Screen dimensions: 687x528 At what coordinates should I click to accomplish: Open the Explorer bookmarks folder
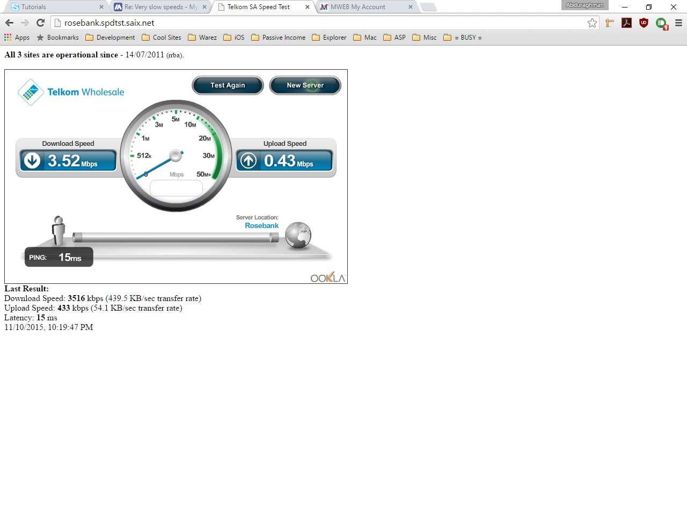(x=329, y=38)
